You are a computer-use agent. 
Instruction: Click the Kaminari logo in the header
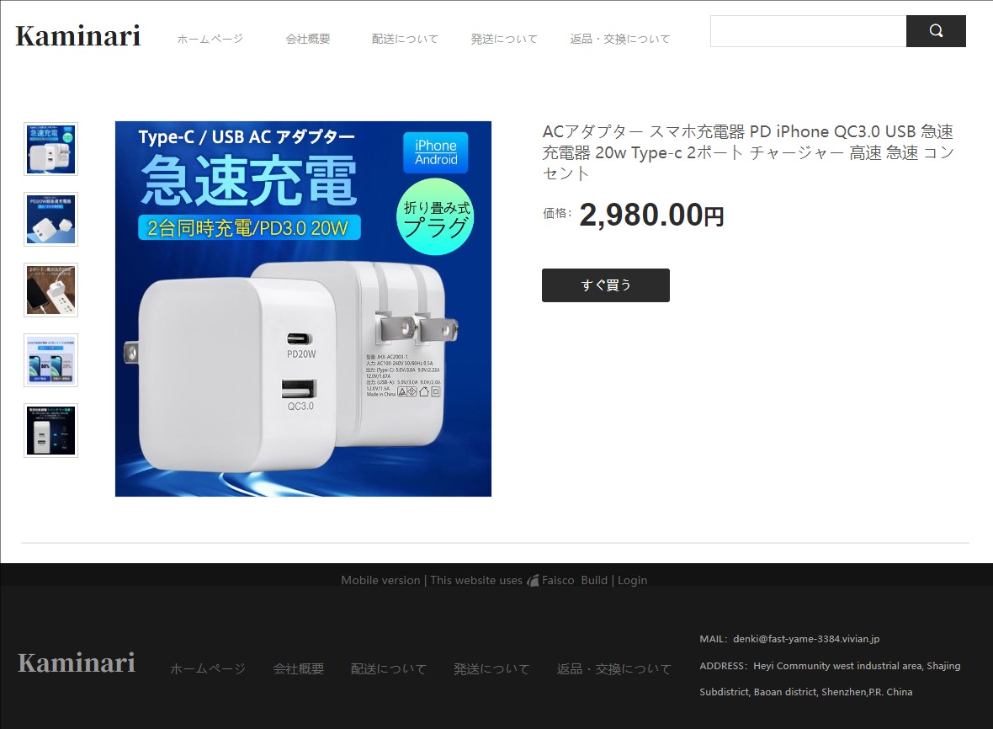coord(78,36)
